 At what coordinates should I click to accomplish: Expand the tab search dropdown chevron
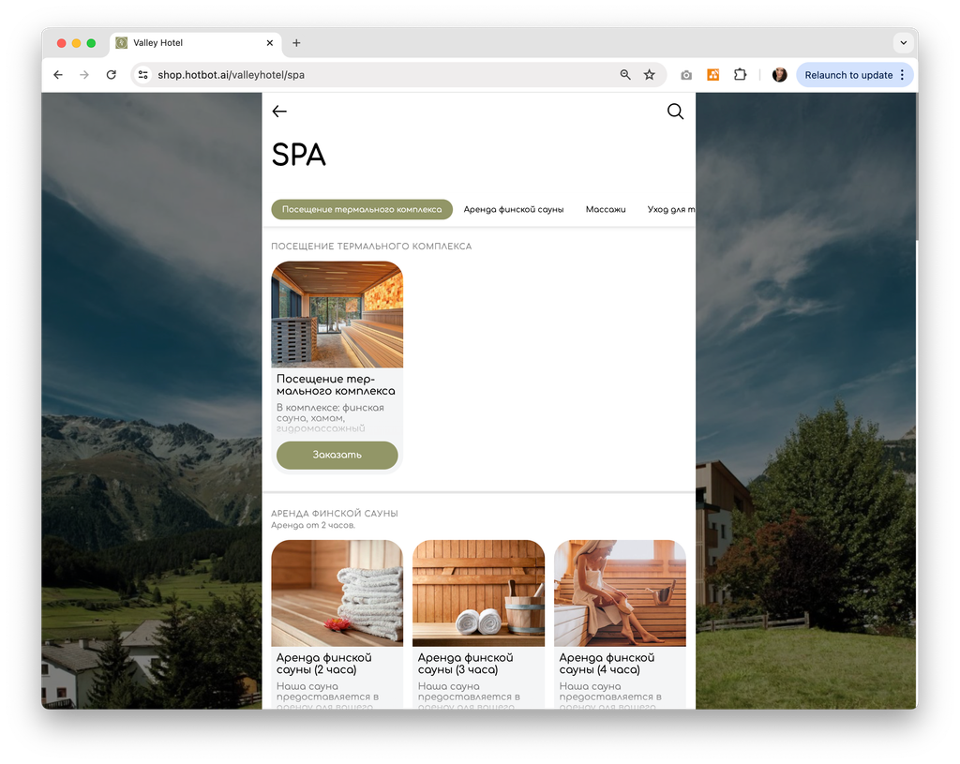[x=903, y=43]
